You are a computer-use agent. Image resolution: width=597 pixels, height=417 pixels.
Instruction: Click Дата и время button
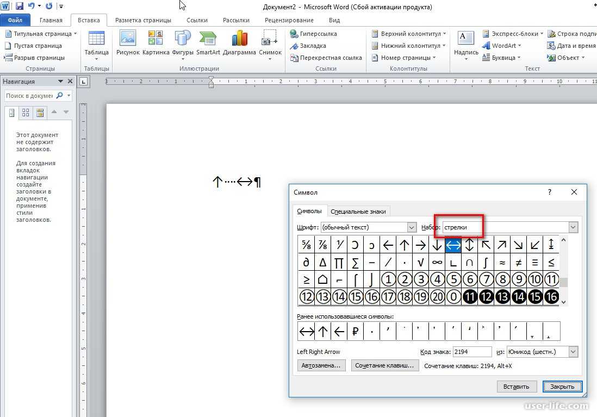[571, 46]
